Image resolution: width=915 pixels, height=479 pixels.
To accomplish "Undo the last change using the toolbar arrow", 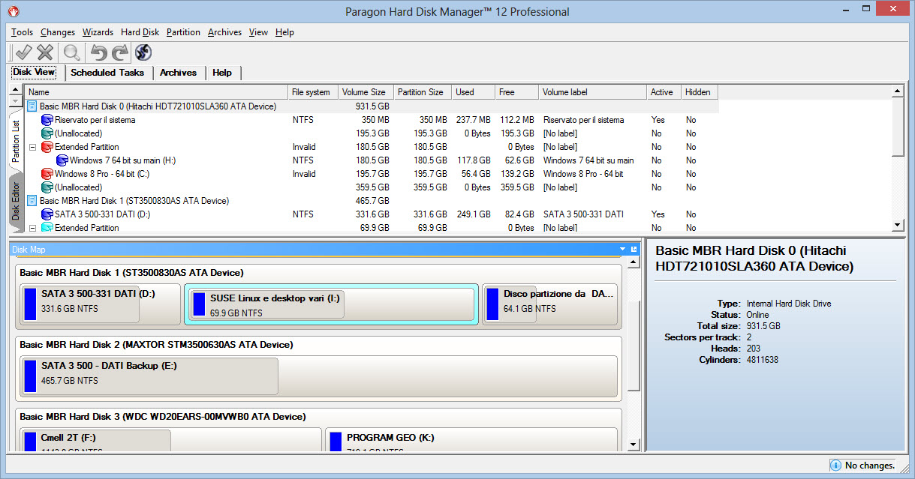I will tap(98, 52).
